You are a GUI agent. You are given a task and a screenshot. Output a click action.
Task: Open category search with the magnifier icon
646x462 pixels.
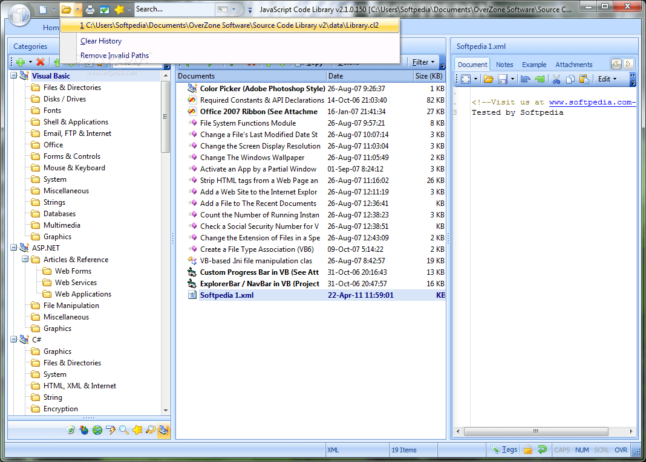tap(124, 430)
